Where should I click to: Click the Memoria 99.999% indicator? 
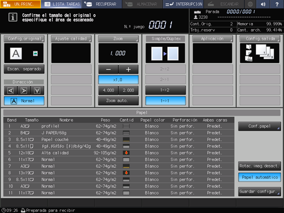pyautogui.click(x=260, y=24)
